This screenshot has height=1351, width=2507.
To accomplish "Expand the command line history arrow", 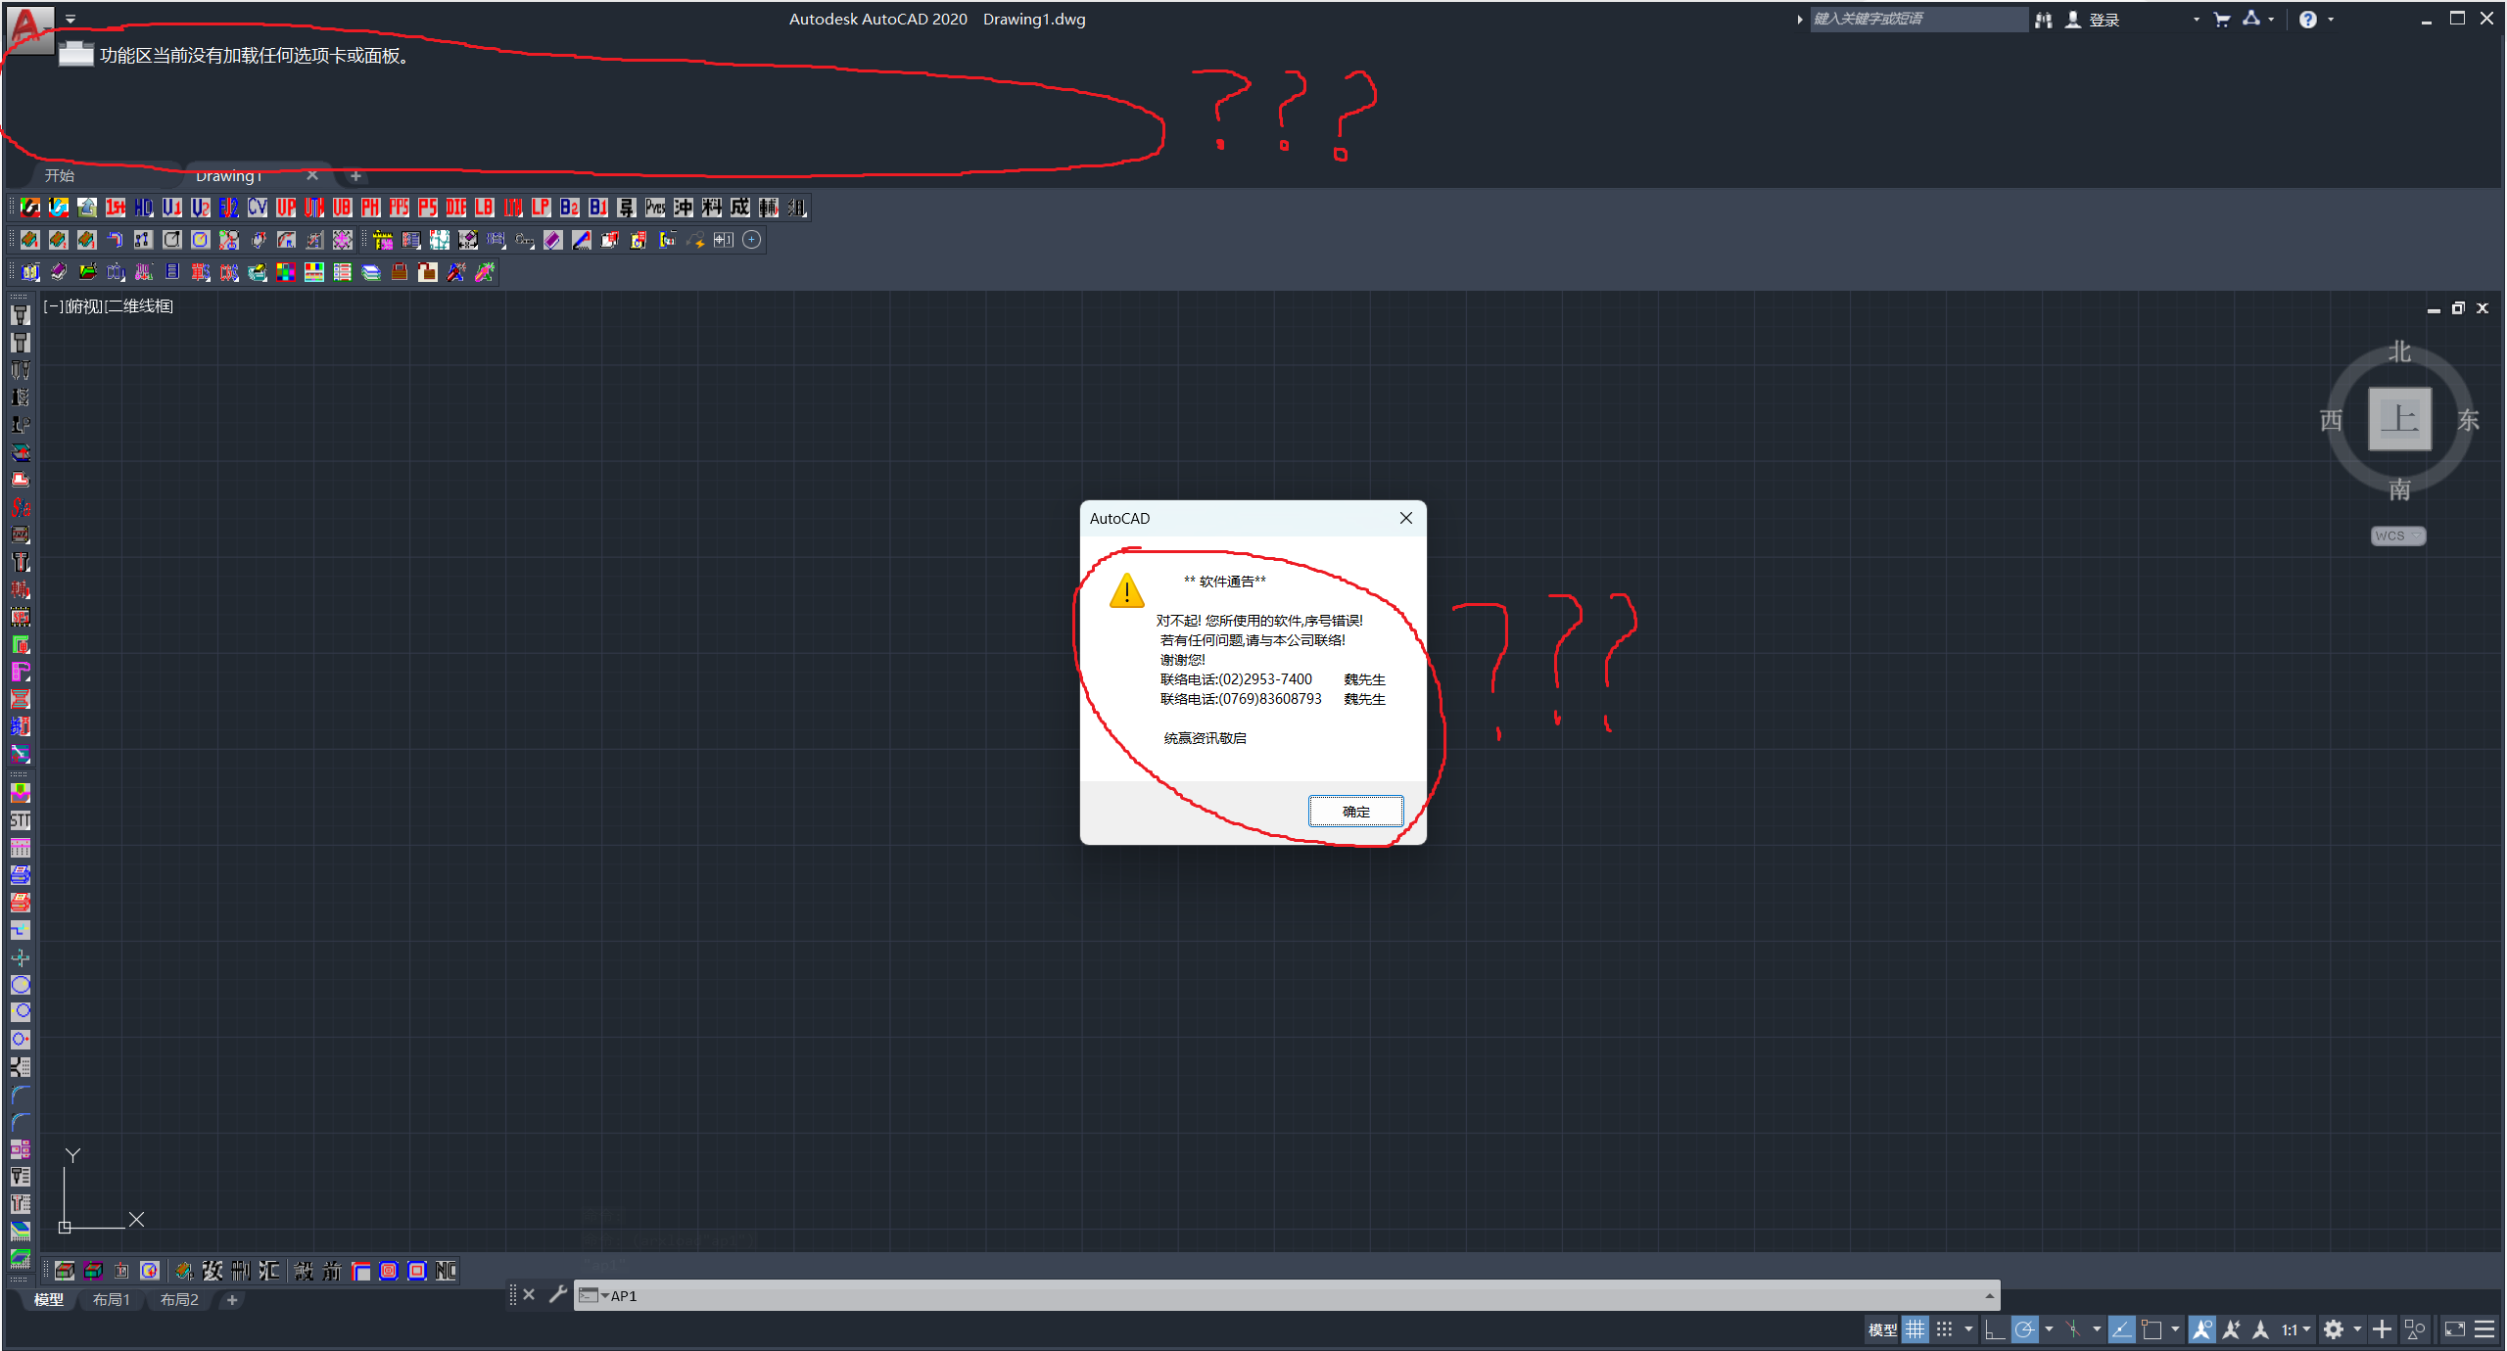I will [1989, 1296].
